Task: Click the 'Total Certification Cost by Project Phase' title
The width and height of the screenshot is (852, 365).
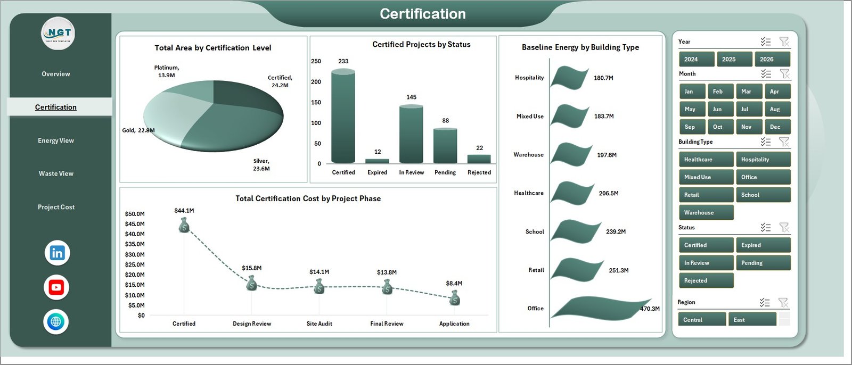Action: [308, 198]
